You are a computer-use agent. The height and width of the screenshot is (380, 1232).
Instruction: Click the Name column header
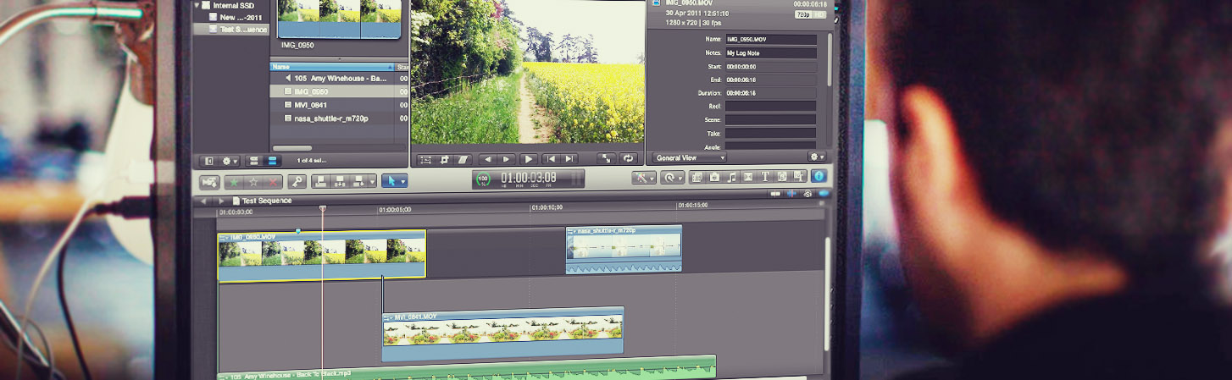tap(332, 66)
